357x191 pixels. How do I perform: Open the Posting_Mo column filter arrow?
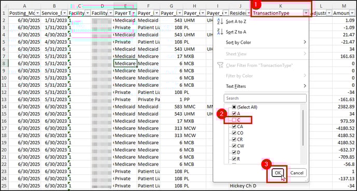[37, 13]
